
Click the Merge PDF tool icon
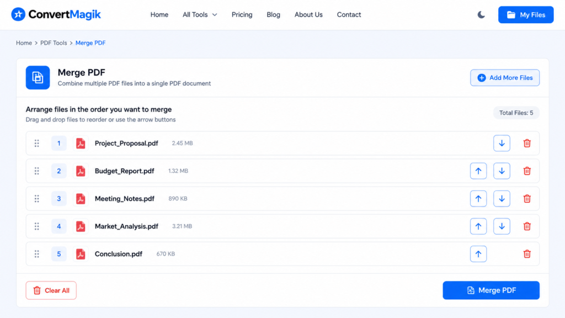point(38,77)
